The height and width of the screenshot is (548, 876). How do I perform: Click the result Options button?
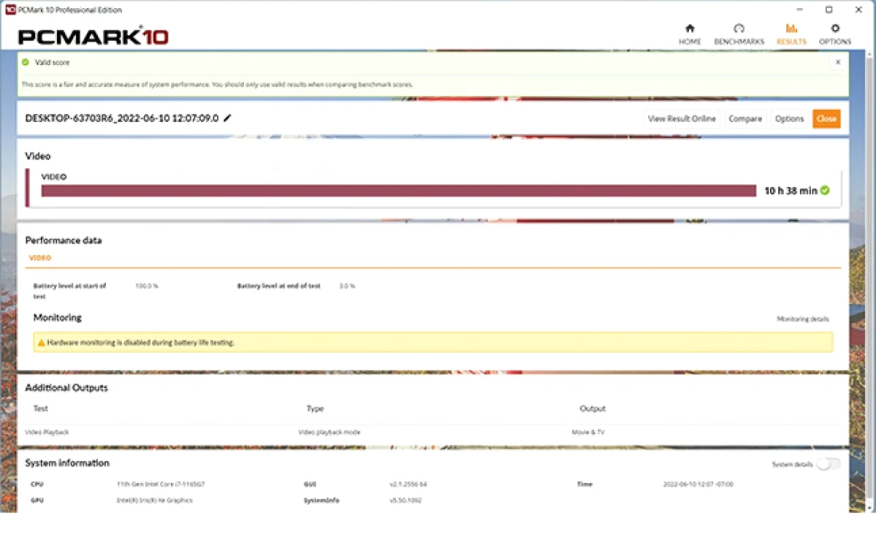(789, 118)
